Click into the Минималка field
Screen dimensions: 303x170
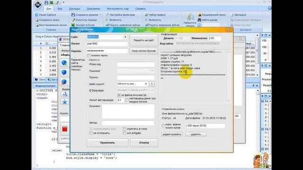pos(214,38)
